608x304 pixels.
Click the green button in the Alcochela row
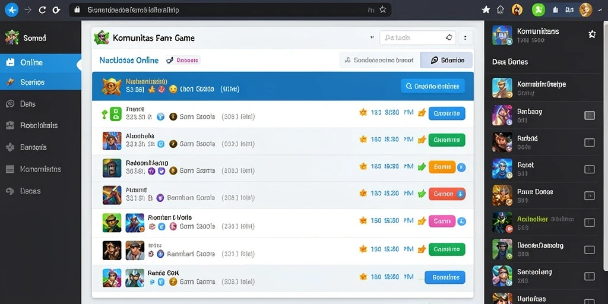[446, 140]
